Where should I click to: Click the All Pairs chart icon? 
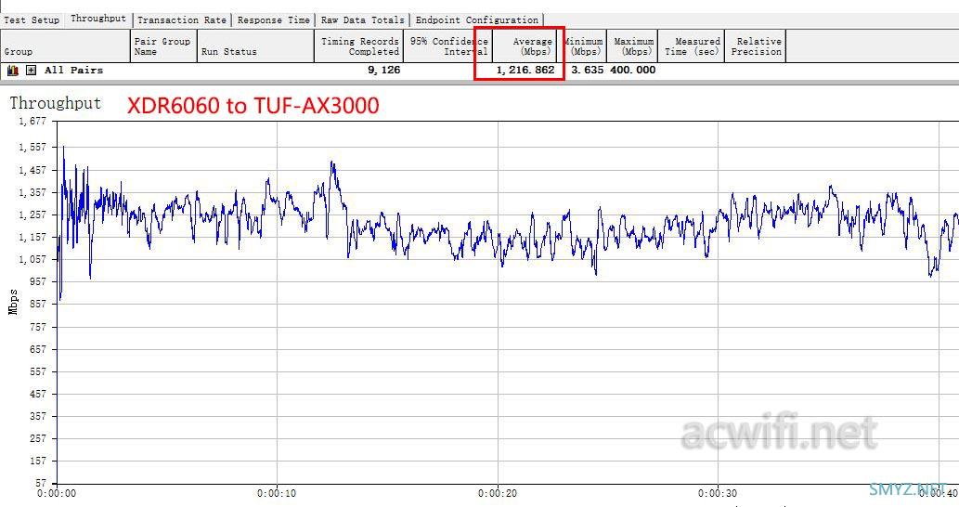[13, 71]
